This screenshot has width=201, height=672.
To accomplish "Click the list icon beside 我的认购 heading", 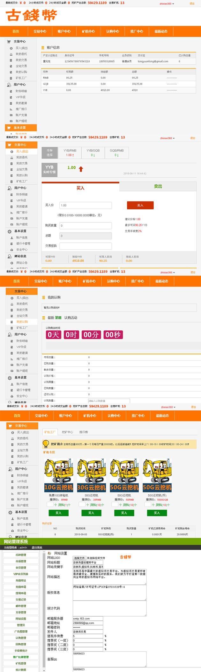I will click(44, 297).
